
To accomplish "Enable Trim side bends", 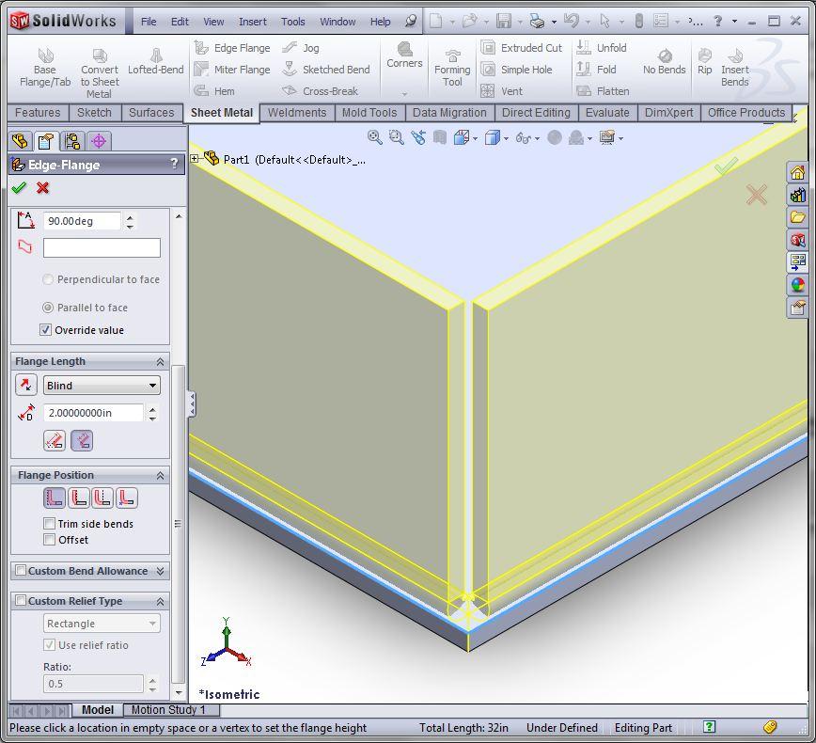I will tap(50, 523).
